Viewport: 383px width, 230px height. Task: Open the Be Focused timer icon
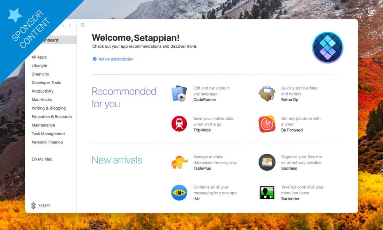pyautogui.click(x=267, y=124)
